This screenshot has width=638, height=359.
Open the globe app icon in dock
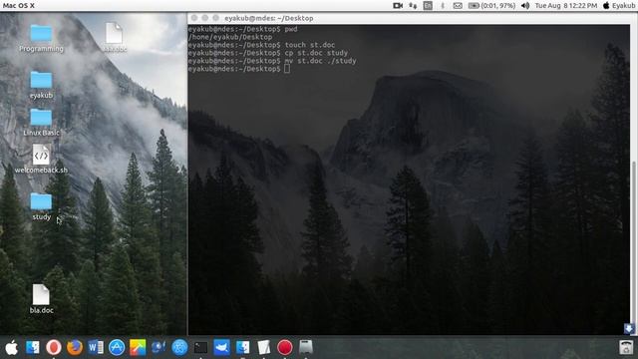tap(159, 348)
